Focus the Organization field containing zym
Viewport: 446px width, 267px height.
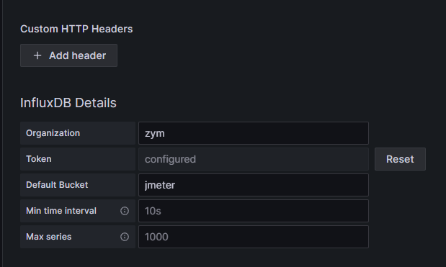click(x=254, y=133)
